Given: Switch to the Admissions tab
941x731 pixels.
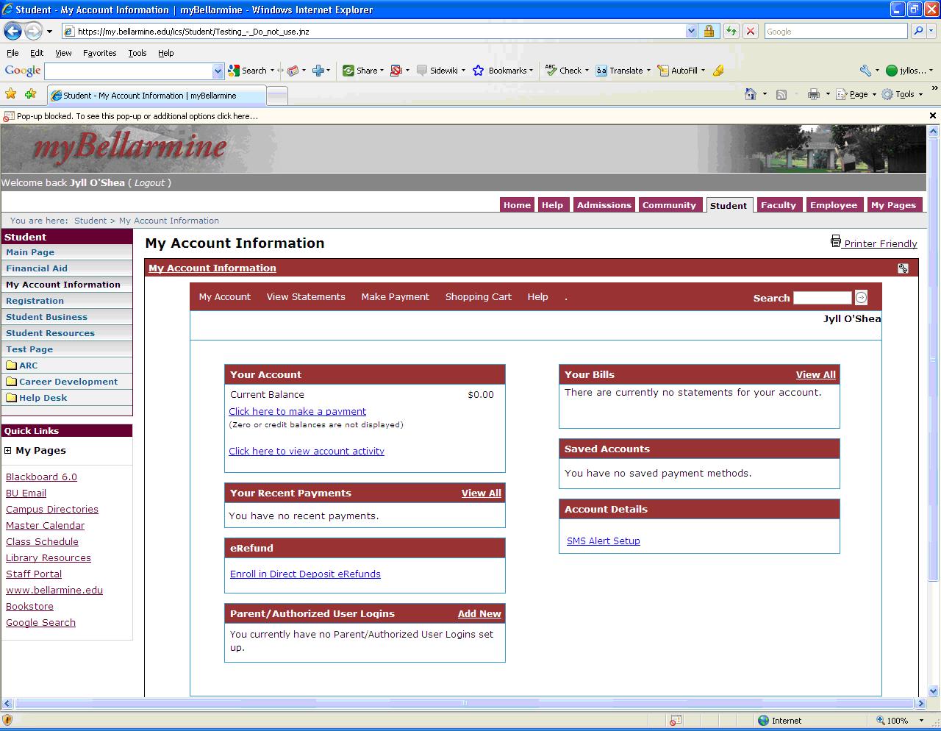Looking at the screenshot, I should [x=604, y=205].
